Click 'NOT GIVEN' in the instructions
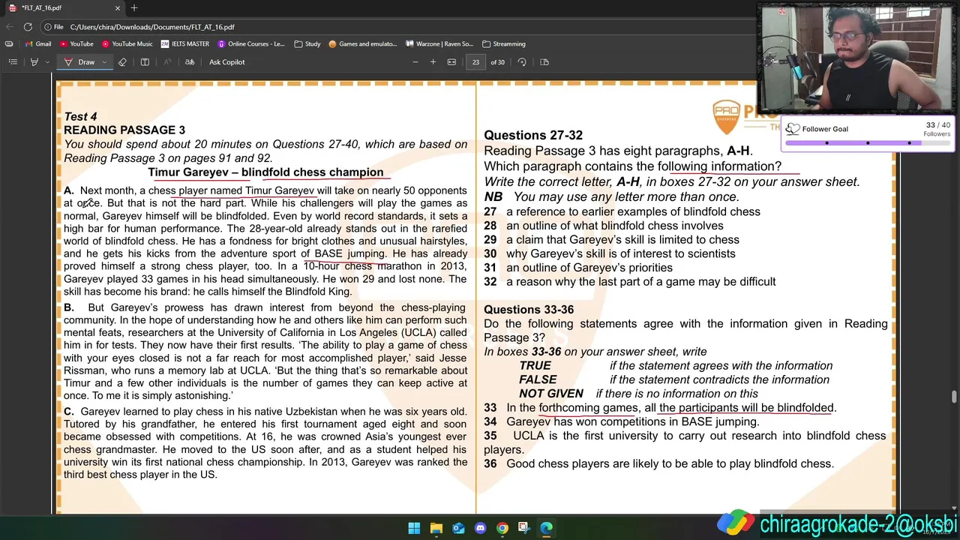 click(x=551, y=394)
